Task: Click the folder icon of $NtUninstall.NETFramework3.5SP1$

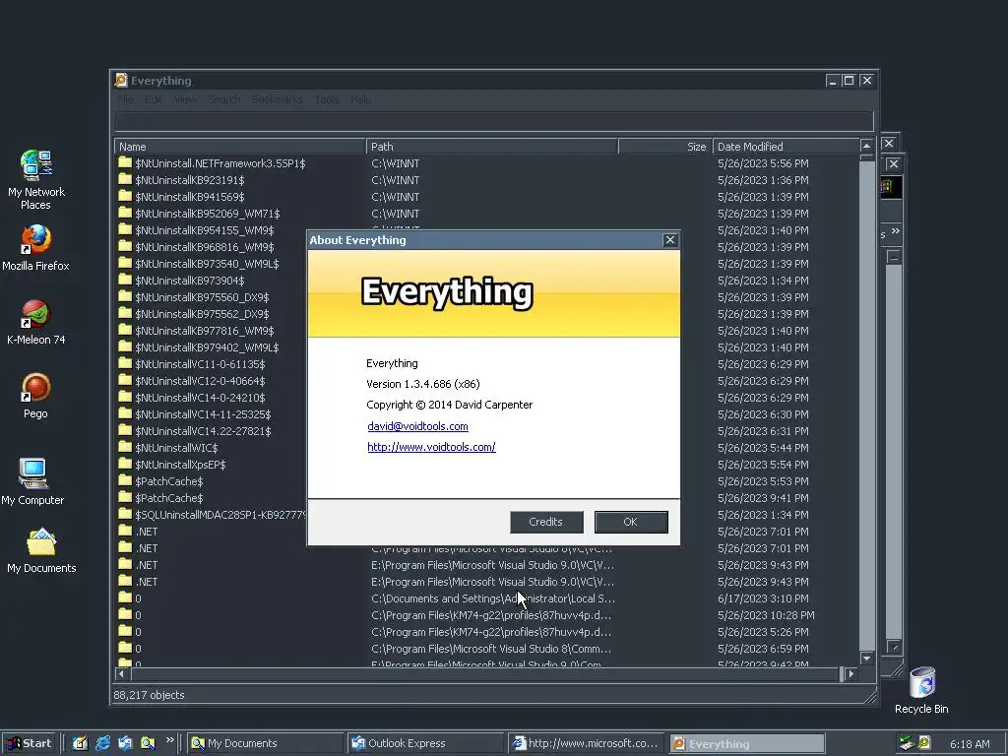Action: click(x=125, y=163)
